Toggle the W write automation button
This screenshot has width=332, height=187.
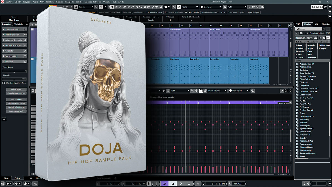[67, 7]
